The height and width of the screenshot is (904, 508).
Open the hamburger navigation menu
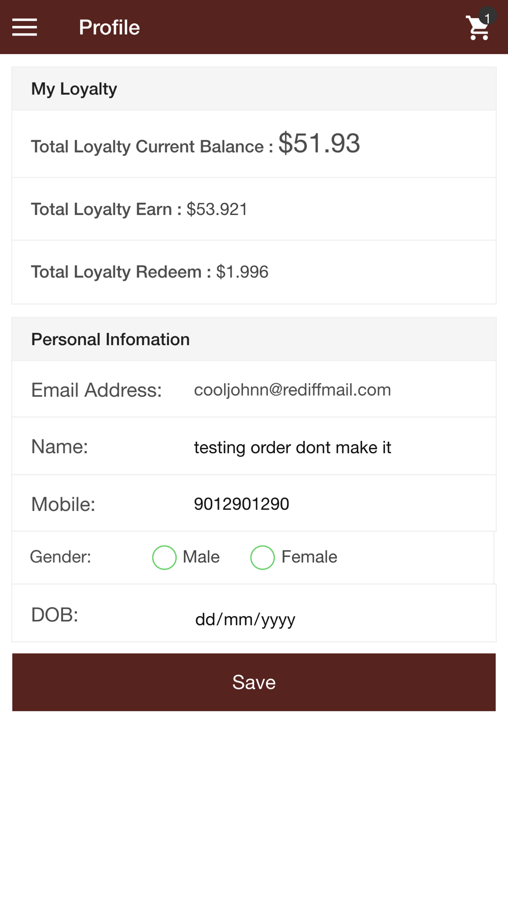click(x=24, y=27)
